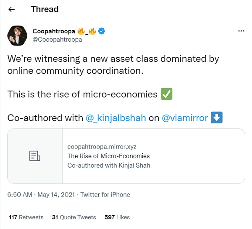Open the @viamirror mention

(185, 118)
